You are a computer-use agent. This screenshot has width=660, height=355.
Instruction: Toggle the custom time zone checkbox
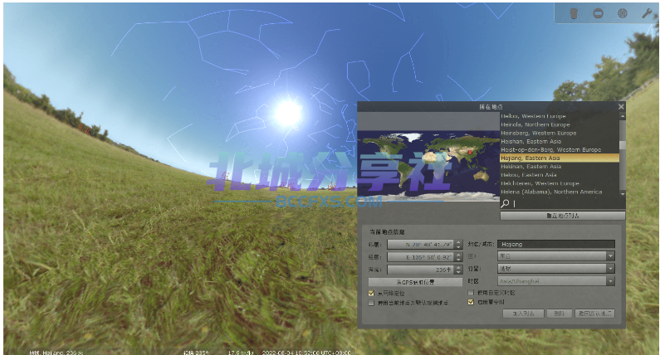click(x=471, y=292)
